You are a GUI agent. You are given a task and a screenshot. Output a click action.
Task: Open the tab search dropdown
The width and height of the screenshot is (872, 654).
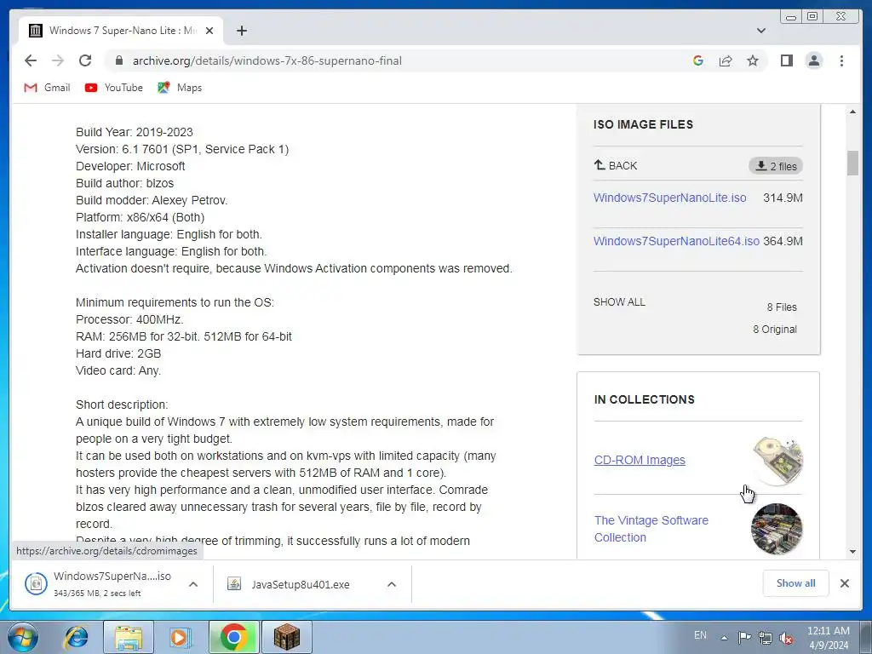(761, 31)
